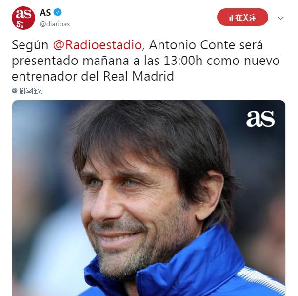Click the words como nuevo in tweet
The width and height of the screenshot is (298, 296).
tap(243, 61)
